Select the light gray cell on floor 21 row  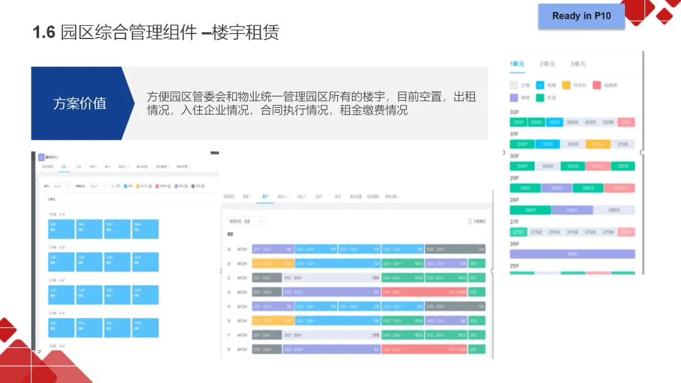(x=332, y=278)
